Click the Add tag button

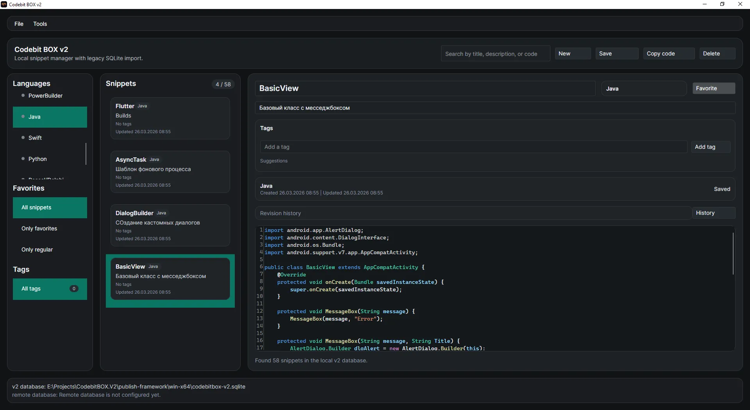tap(710, 147)
